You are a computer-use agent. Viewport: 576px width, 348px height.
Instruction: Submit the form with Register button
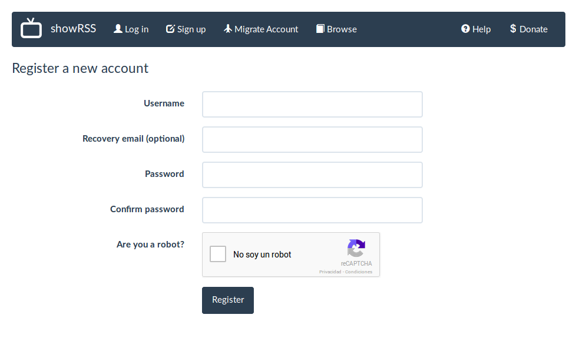pyautogui.click(x=228, y=300)
